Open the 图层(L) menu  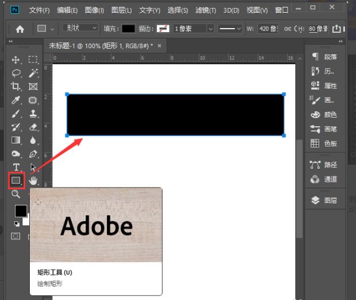(122, 10)
